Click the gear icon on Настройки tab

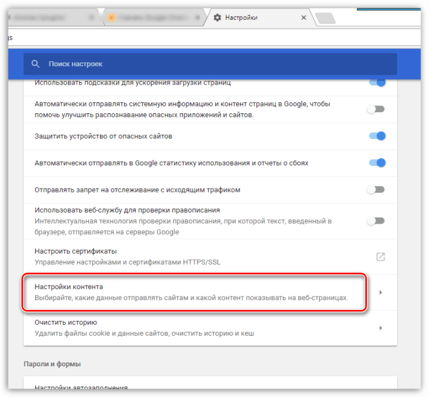pyautogui.click(x=217, y=18)
